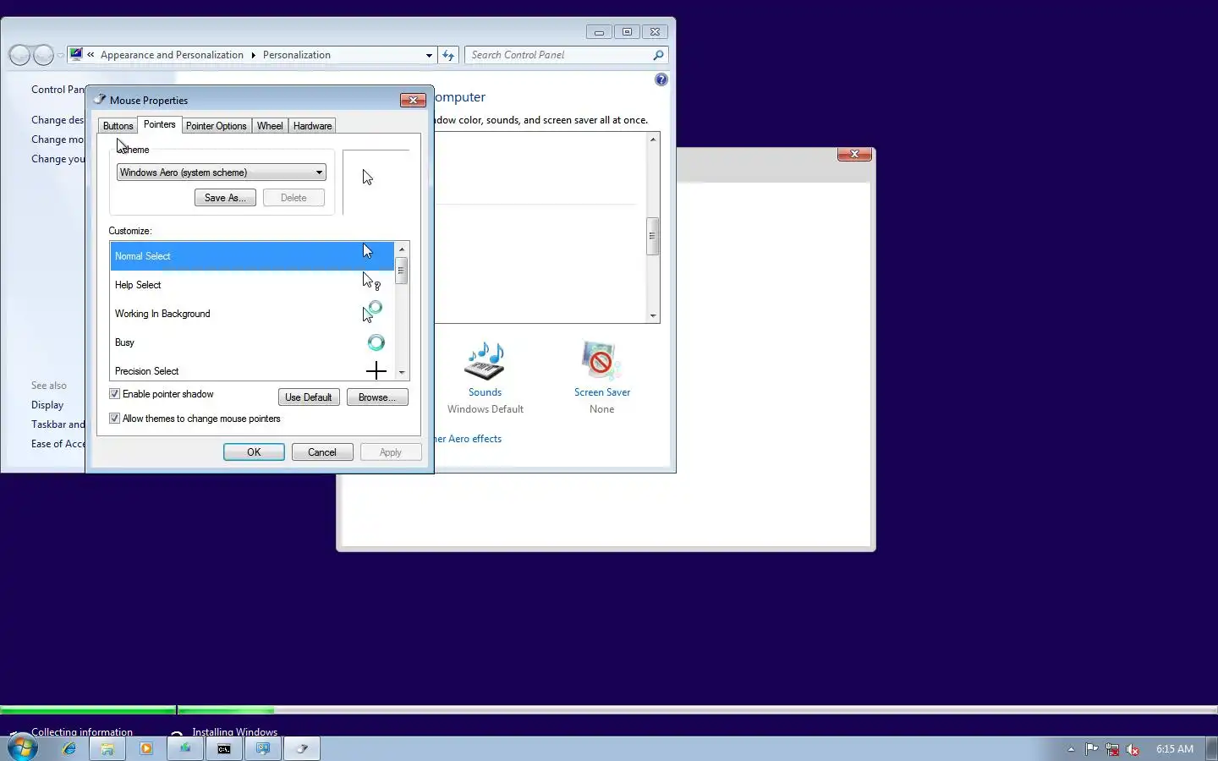The width and height of the screenshot is (1218, 761).
Task: Open Action Center flag tray icon
Action: click(x=1091, y=748)
